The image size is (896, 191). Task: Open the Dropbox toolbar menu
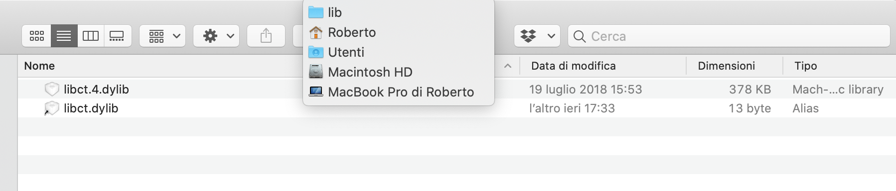click(537, 36)
